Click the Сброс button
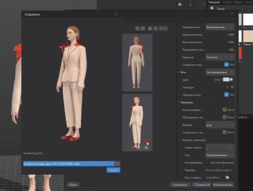The width and height of the screenshot is (253, 191). coord(73,184)
